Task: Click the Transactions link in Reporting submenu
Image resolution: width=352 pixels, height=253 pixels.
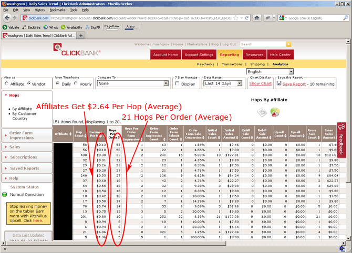Action: pos(232,64)
